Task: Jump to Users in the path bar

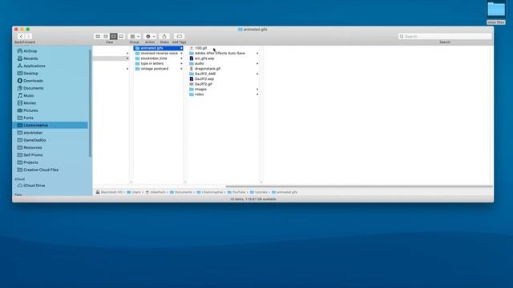Action: coord(134,192)
